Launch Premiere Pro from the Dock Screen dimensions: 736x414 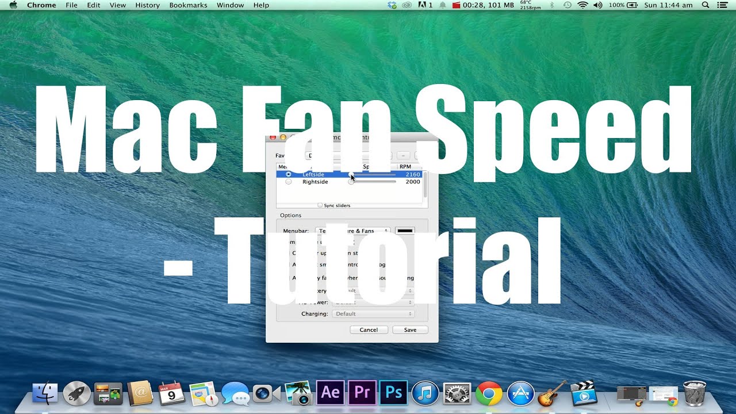click(x=362, y=393)
